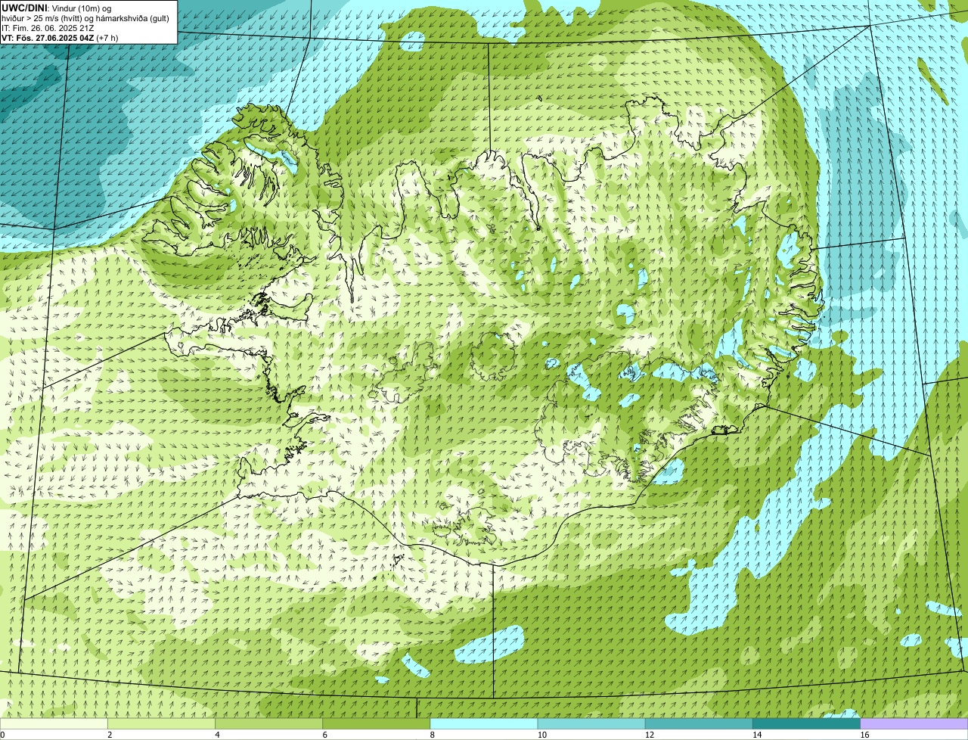Click the "6" scale label
968x740 pixels.
[324, 735]
